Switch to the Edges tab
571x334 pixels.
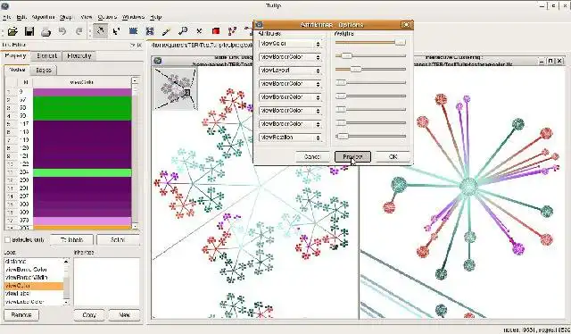point(44,70)
